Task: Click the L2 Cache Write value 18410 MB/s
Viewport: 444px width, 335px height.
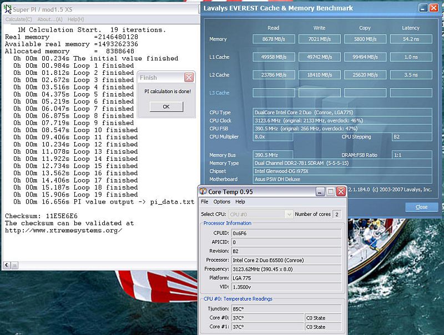Action: point(320,75)
